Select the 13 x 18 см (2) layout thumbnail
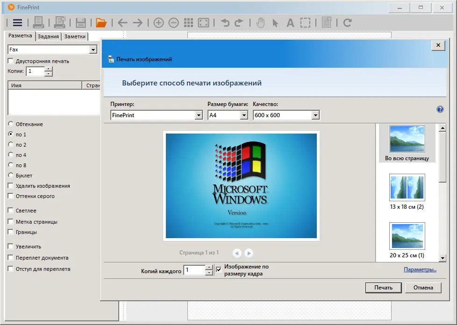Screen dimensions: 457x325 pyautogui.click(x=407, y=192)
